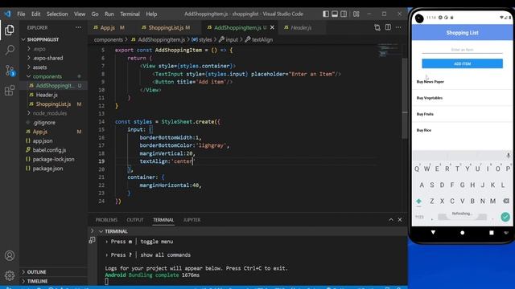Switch to the App.js editor tab
This screenshot has height=289, width=515.
coord(109,27)
